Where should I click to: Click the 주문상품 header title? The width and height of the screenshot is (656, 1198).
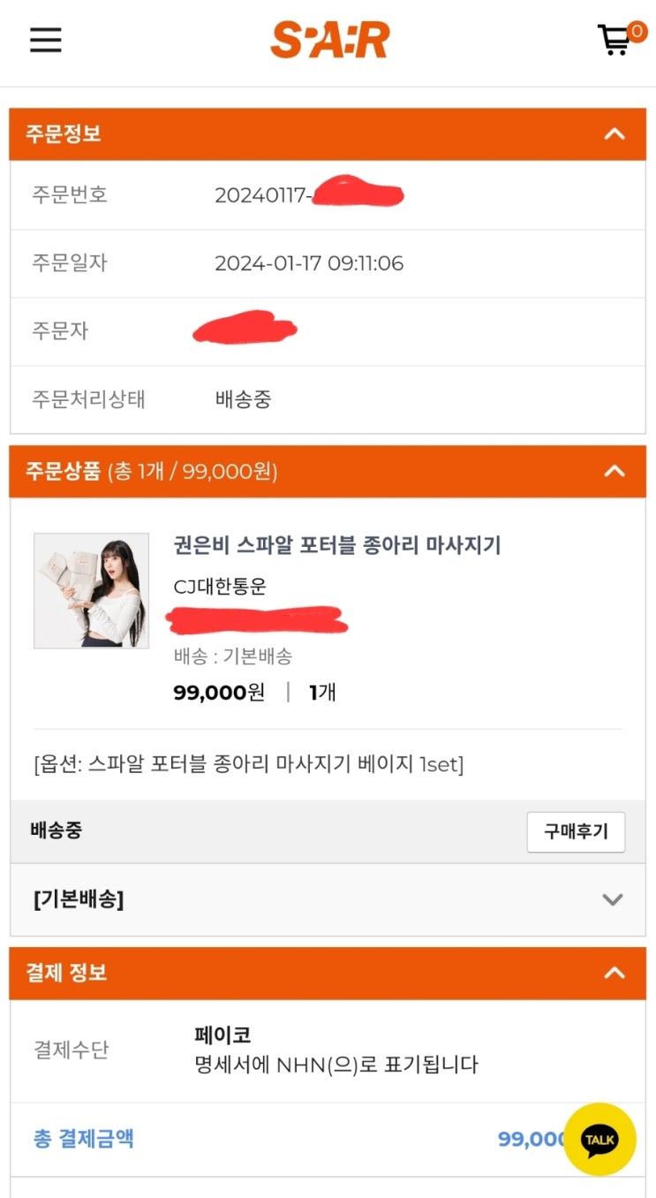63,472
